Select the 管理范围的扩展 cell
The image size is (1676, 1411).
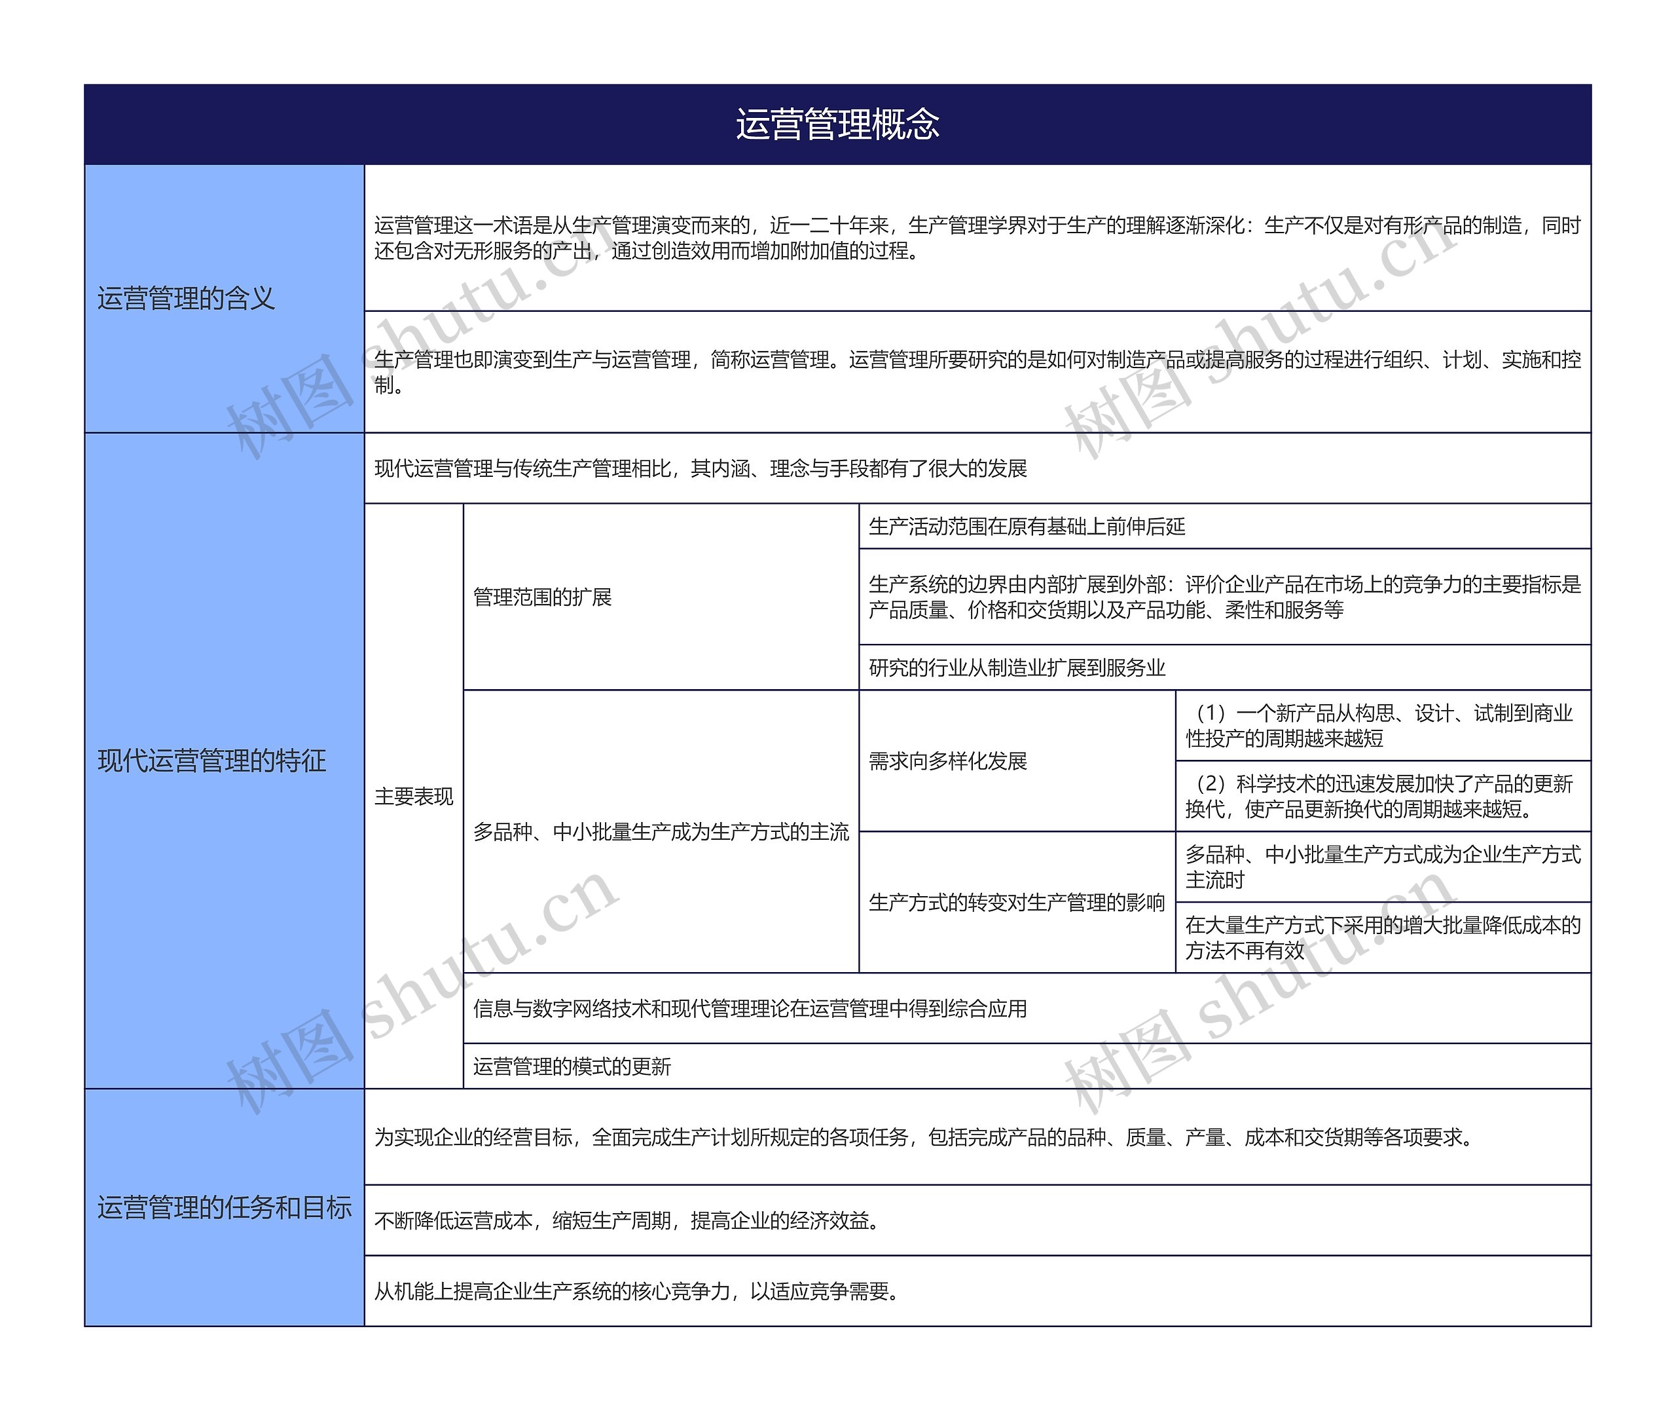click(x=661, y=597)
